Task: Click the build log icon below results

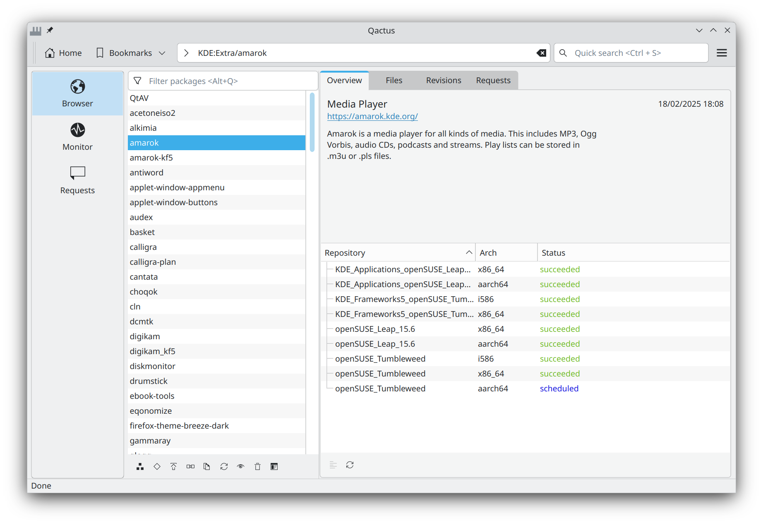Action: point(333,465)
